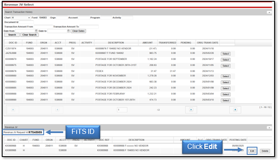This screenshot has width=278, height=160.
Task: Select the KX000985 December 2024 postage
Action: 226,89
